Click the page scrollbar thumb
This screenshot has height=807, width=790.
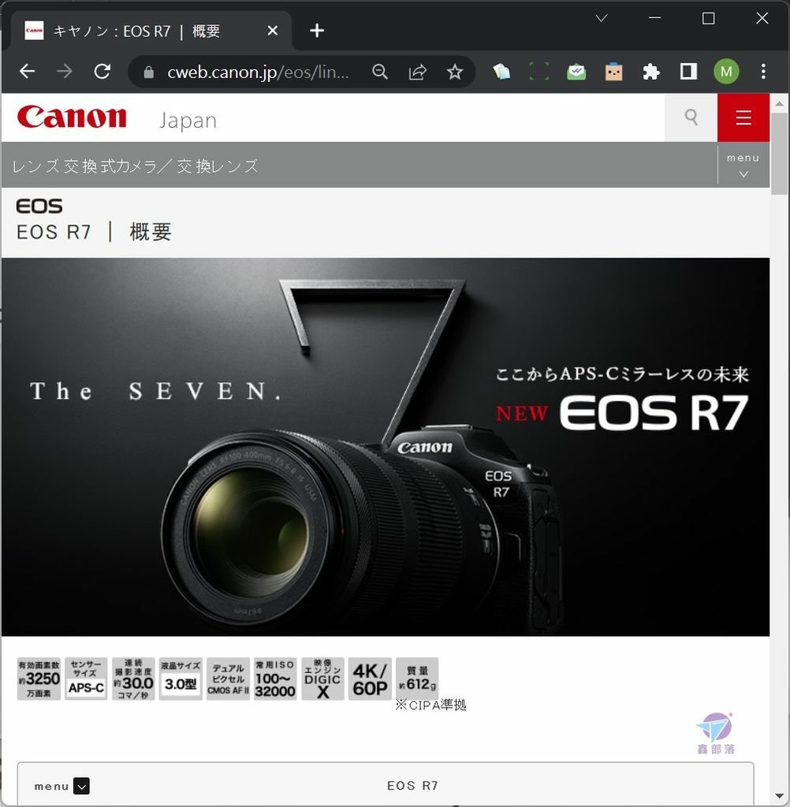779,154
